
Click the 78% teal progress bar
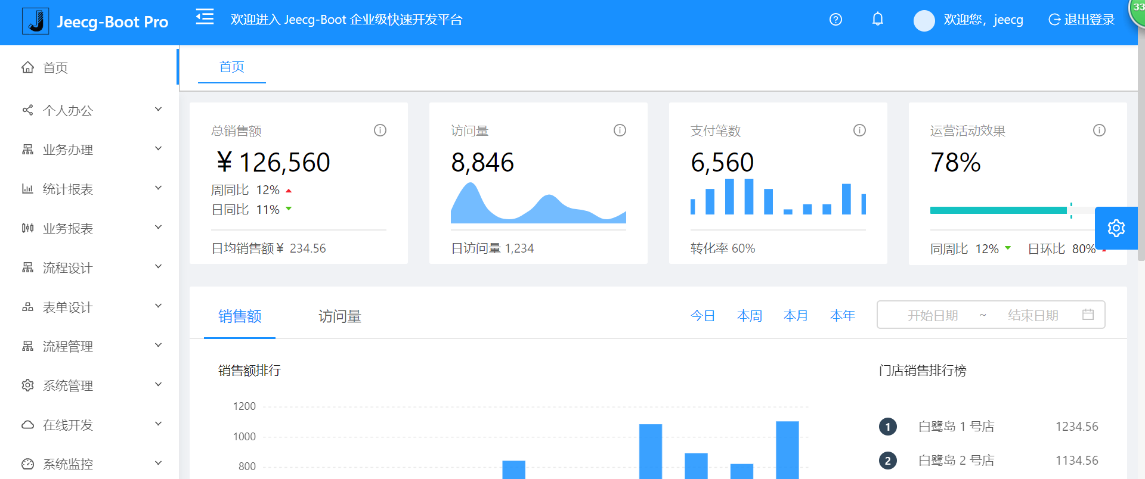(x=998, y=210)
